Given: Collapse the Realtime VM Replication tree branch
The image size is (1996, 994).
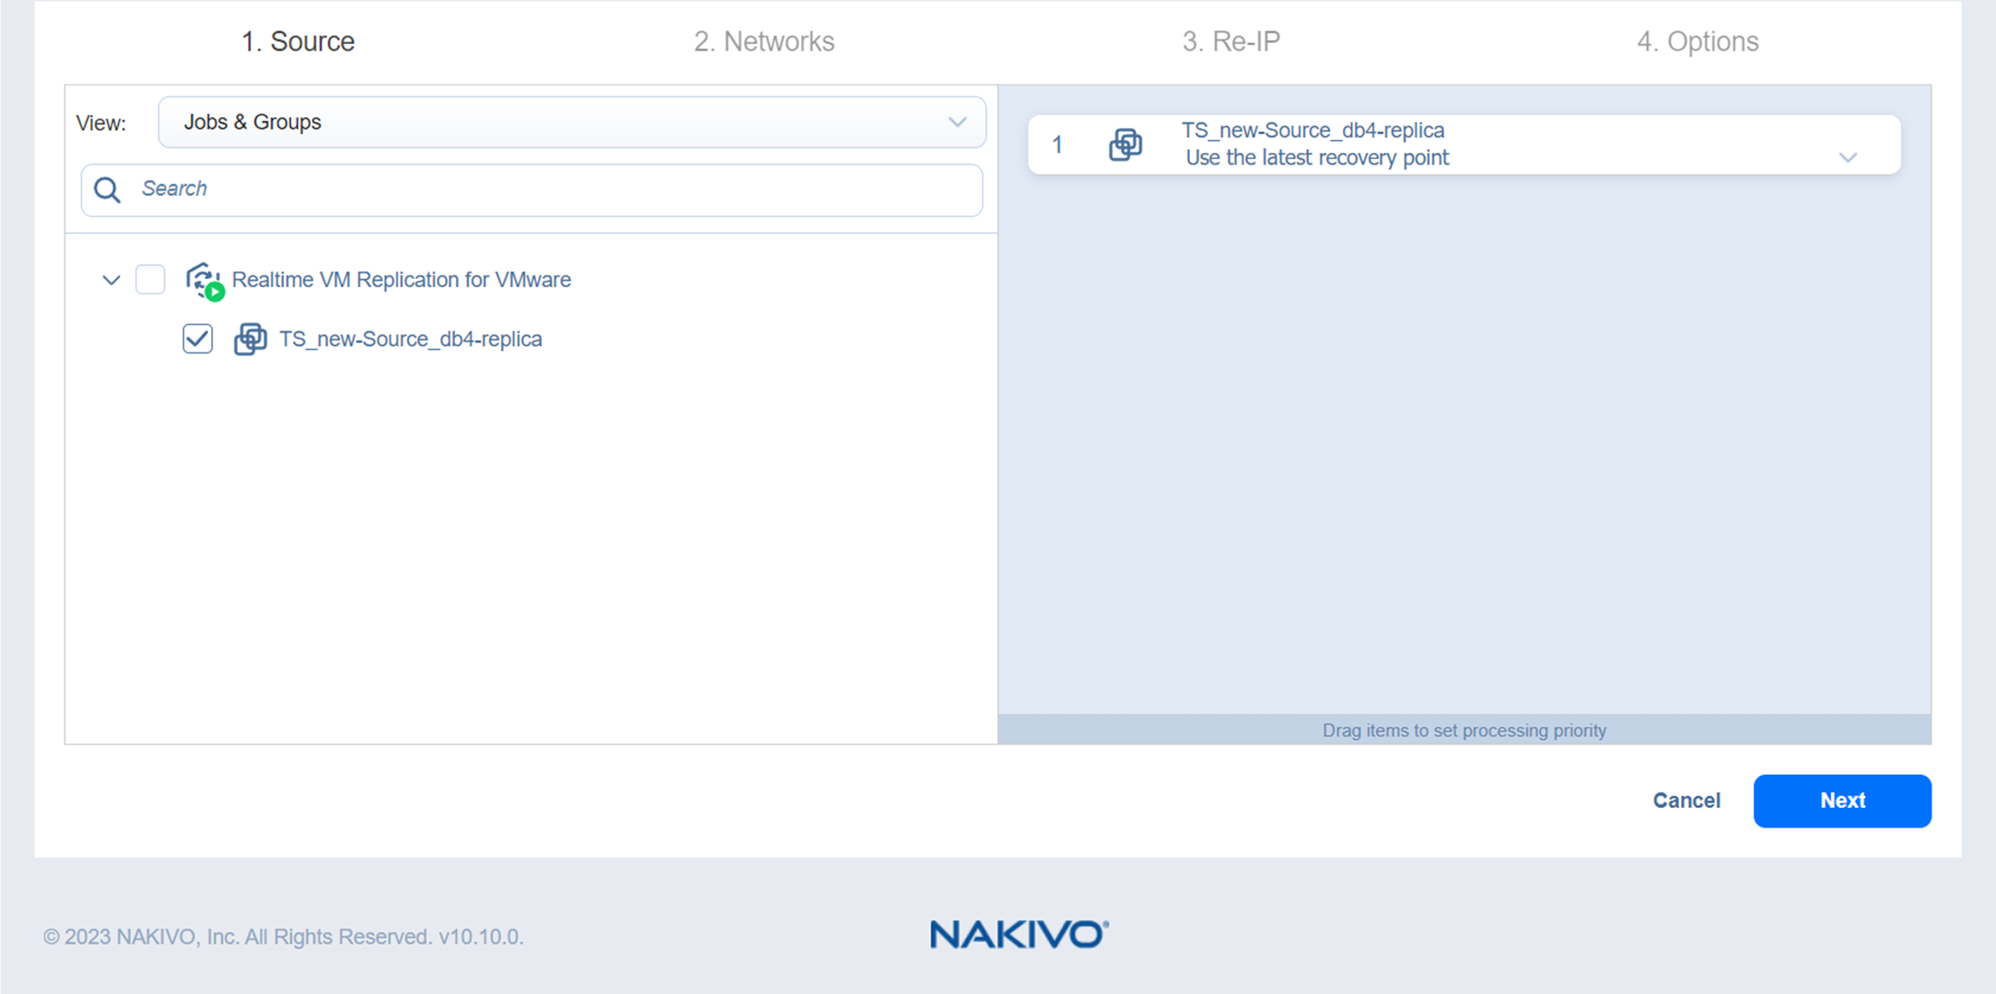Looking at the screenshot, I should [x=111, y=280].
